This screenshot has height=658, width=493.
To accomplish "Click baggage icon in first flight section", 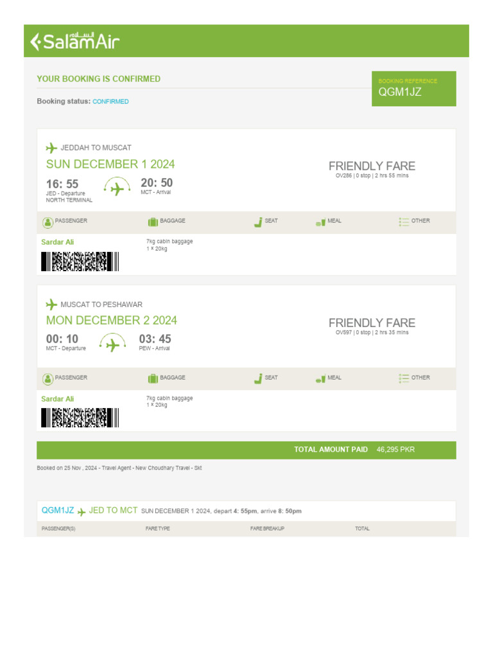I will [153, 222].
